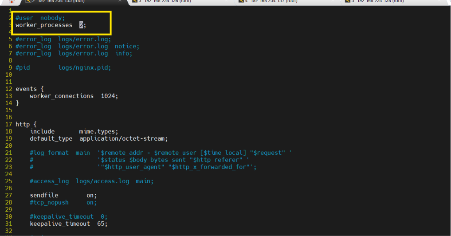Click the 'worker_processes' directive text
Image resolution: width=451 pixels, height=236 pixels.
(x=44, y=25)
